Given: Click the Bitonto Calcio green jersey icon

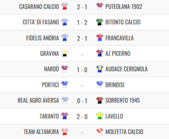Looking at the screenshot, I should tap(99, 22).
